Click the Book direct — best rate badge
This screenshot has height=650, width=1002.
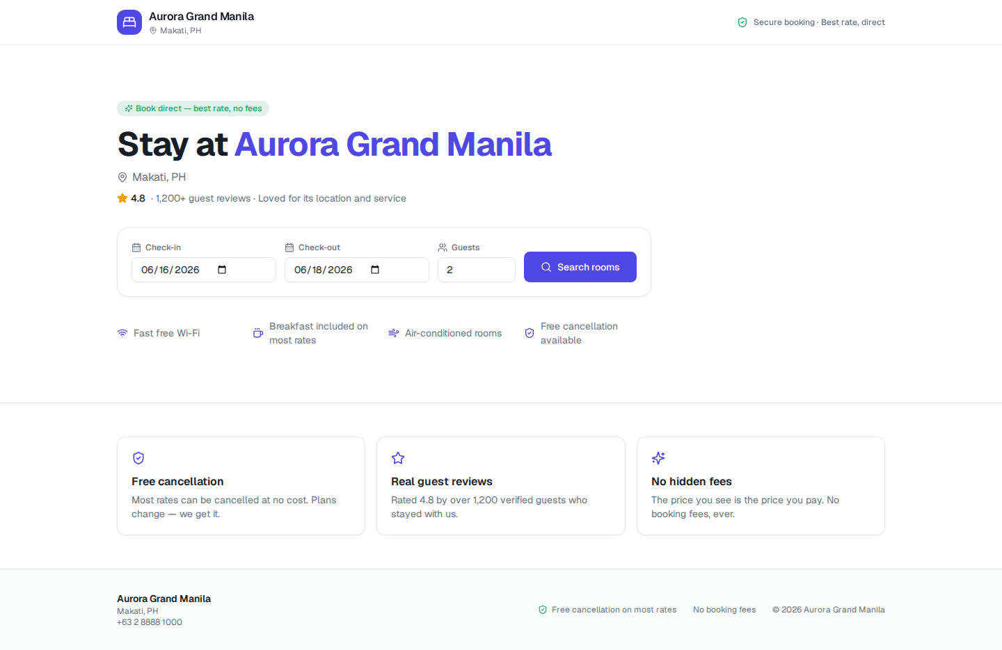(x=193, y=108)
